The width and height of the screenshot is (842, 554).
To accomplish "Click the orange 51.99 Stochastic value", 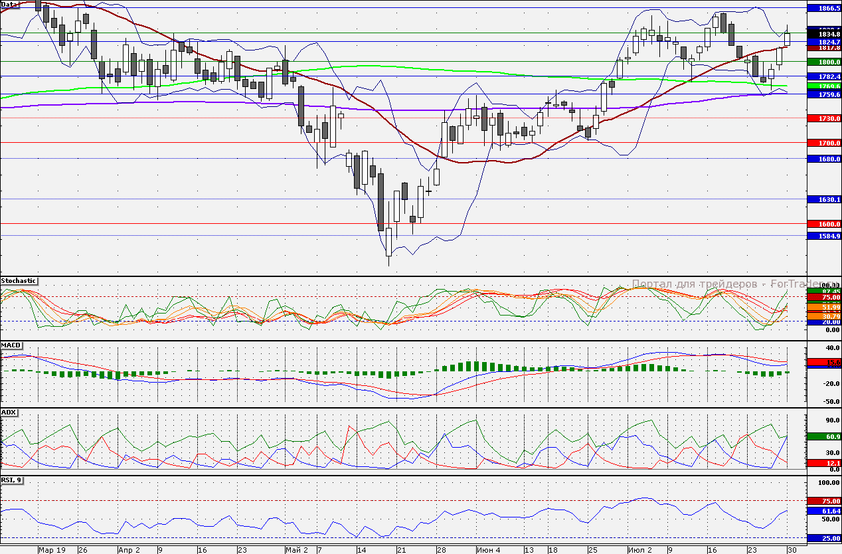I will coord(824,308).
